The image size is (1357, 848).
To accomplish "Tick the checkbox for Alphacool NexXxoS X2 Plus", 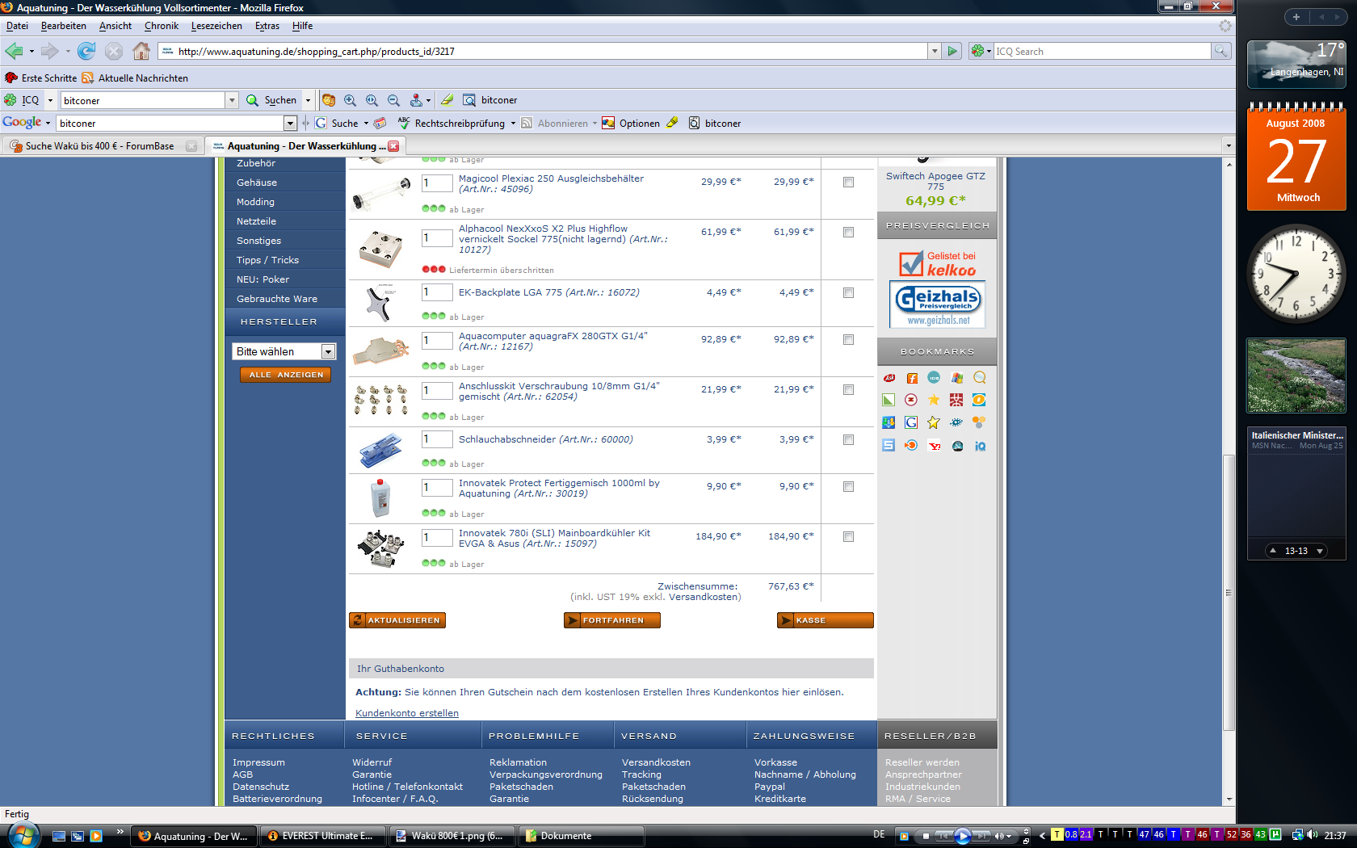I will click(848, 233).
